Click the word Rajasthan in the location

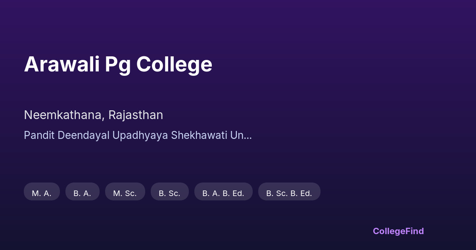136,115
